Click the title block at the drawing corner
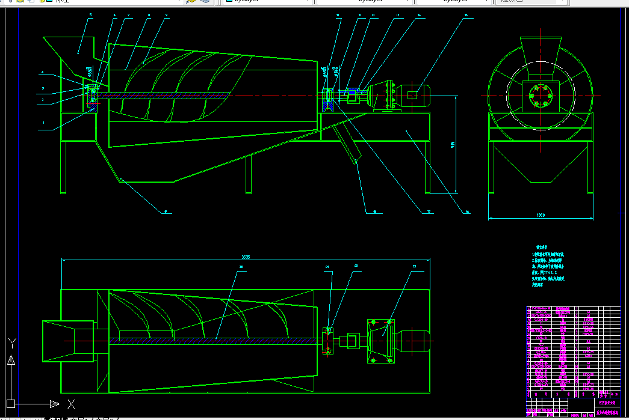 573,407
